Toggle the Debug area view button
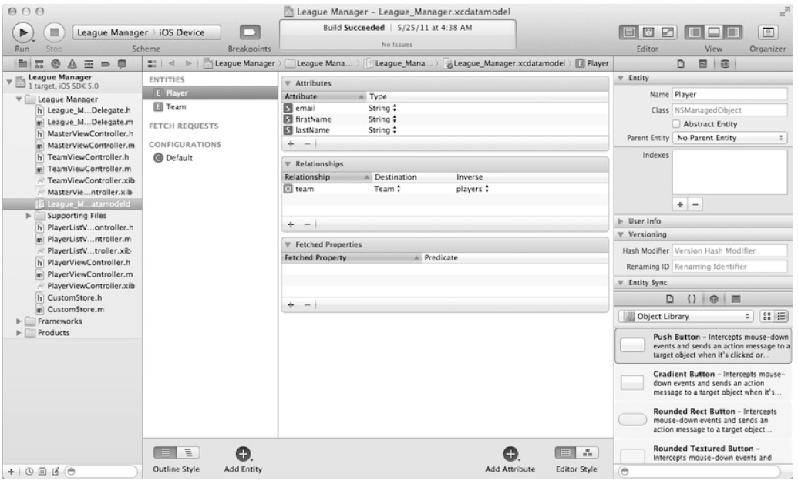This screenshot has width=798, height=484. point(713,32)
